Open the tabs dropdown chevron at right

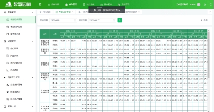(x=210, y=12)
